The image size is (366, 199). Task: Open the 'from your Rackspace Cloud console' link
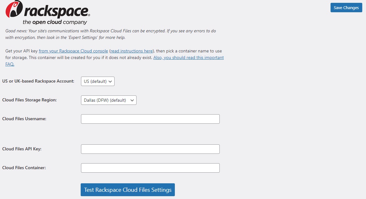click(73, 51)
